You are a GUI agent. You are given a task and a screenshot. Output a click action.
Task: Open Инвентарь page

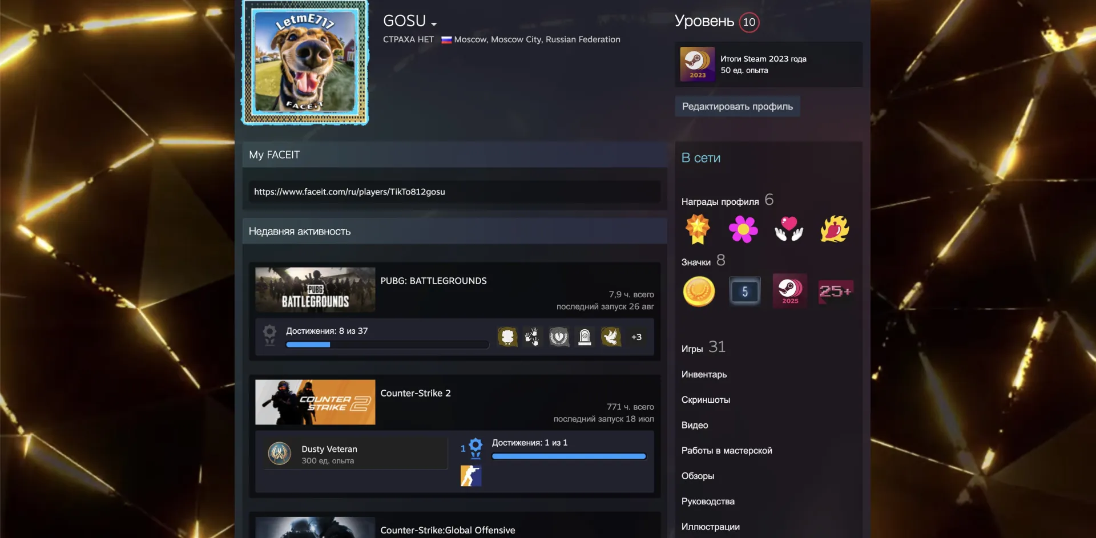pos(704,374)
